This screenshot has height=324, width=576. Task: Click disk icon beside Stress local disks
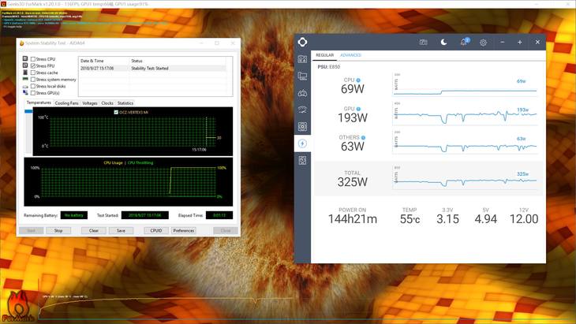pyautogui.click(x=25, y=86)
